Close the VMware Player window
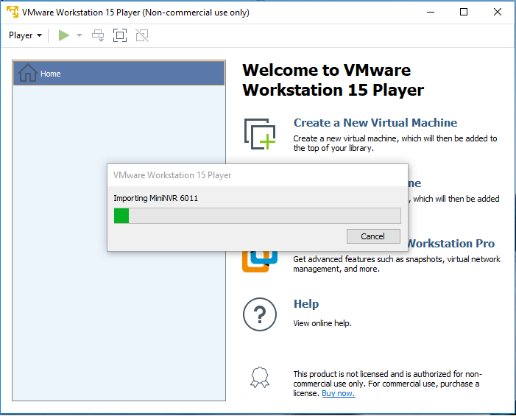 (498, 13)
